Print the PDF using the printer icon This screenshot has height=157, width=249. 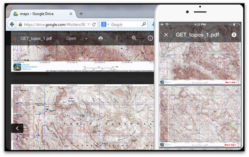pos(100,38)
